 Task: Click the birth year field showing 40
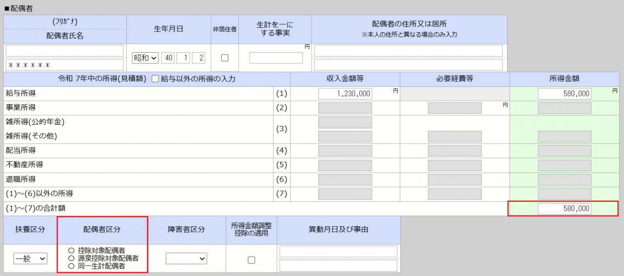tap(168, 58)
